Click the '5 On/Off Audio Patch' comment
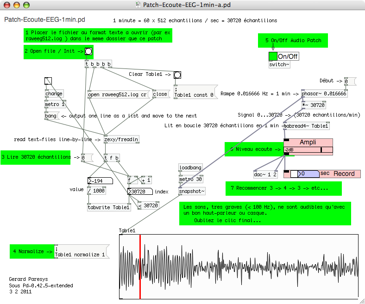 click(293, 40)
